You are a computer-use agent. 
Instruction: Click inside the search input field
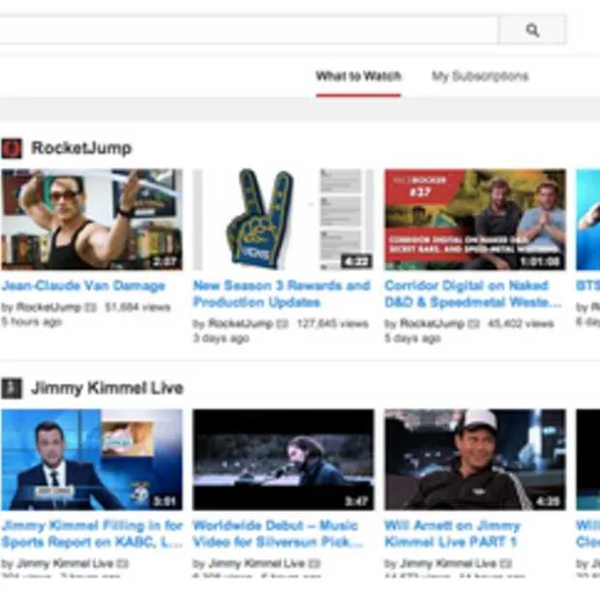(249, 30)
